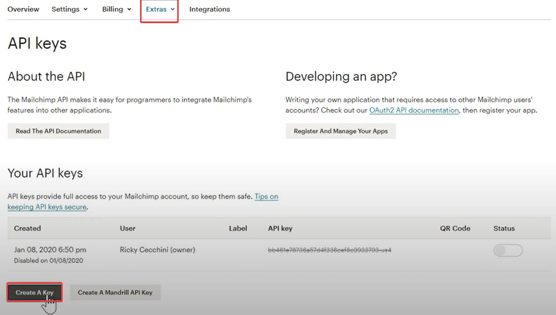The image size is (556, 315).
Task: Click Read The API Documentation button
Action: point(58,131)
